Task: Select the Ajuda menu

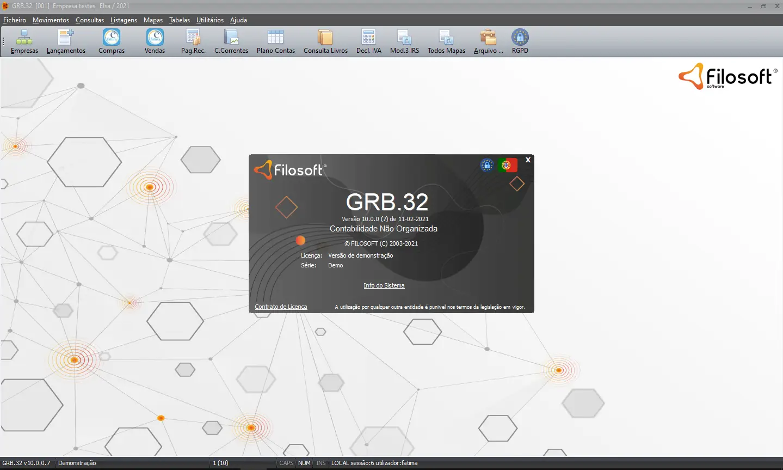Action: [238, 20]
